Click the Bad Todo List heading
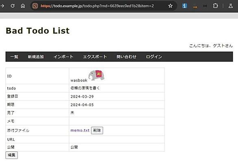Viewport: 238px width, 161px height. pos(38,31)
